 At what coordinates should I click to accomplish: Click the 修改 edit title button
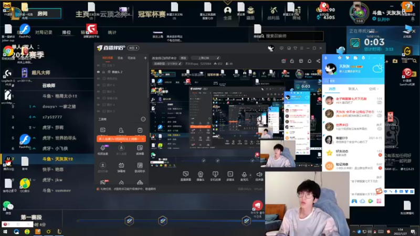pos(183,58)
